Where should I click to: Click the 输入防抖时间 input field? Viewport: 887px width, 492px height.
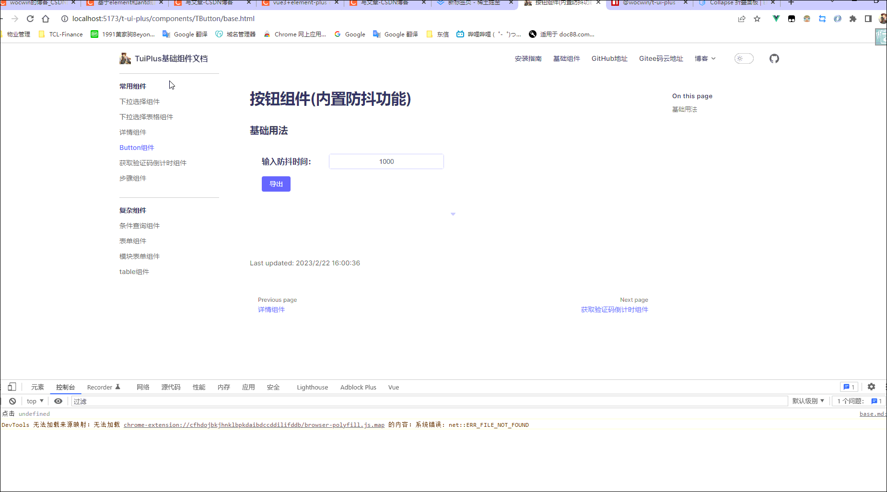pos(386,161)
